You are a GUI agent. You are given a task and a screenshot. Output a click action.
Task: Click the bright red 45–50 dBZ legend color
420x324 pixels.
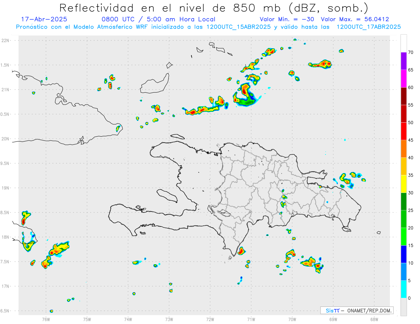coord(404,131)
